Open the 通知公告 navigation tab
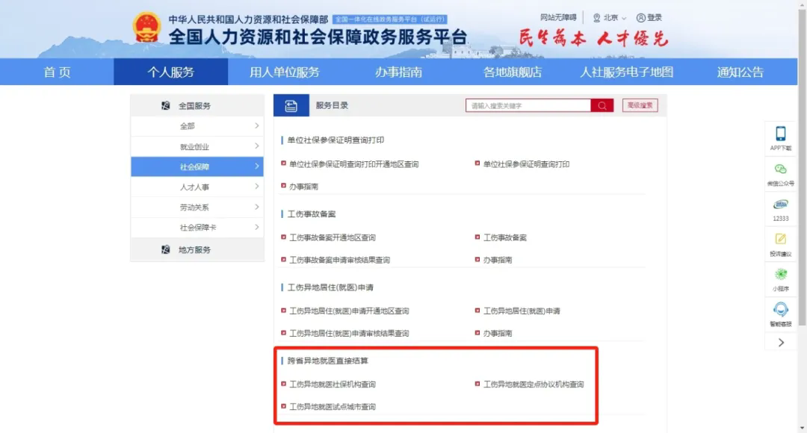Image resolution: width=807 pixels, height=433 pixels. pyautogui.click(x=740, y=72)
